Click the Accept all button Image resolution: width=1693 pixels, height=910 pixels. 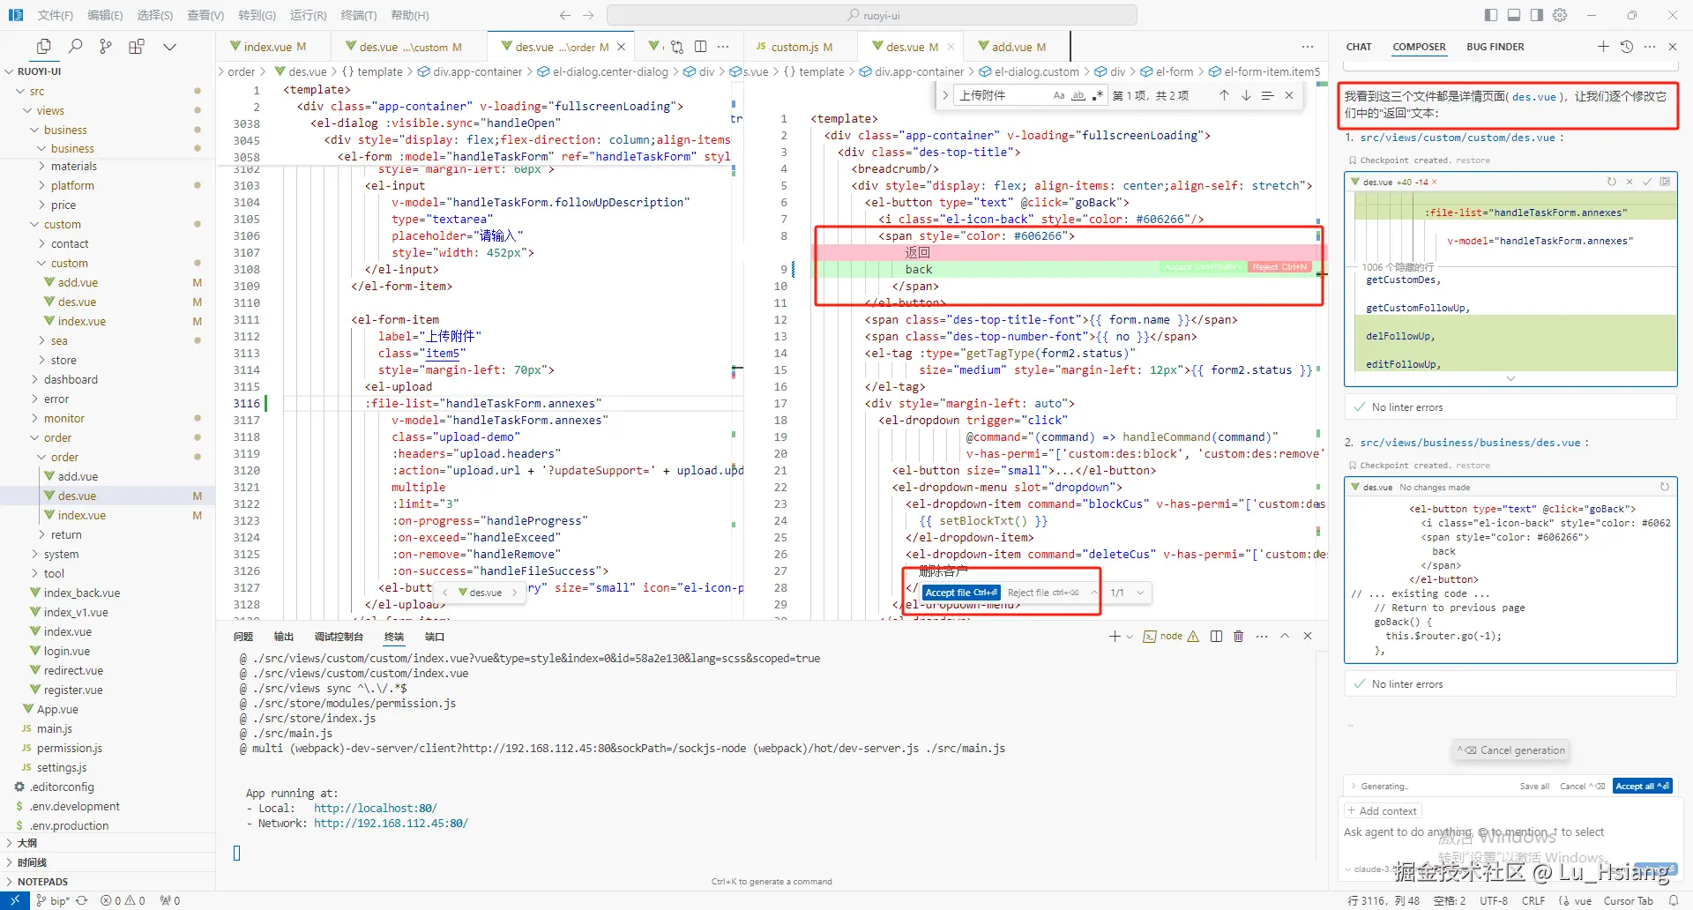(x=1642, y=786)
